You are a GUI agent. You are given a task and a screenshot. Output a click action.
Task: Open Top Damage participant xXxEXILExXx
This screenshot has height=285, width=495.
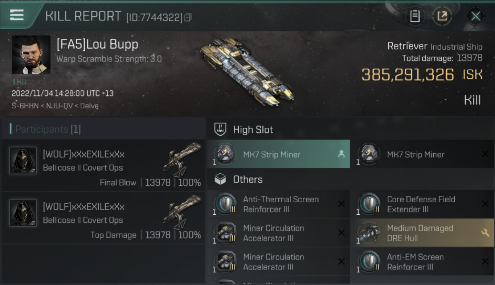click(x=103, y=218)
